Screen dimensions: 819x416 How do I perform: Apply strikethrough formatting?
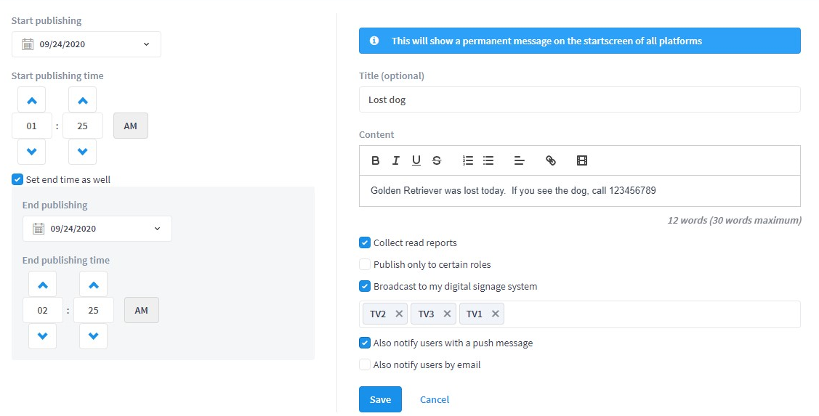click(x=437, y=160)
